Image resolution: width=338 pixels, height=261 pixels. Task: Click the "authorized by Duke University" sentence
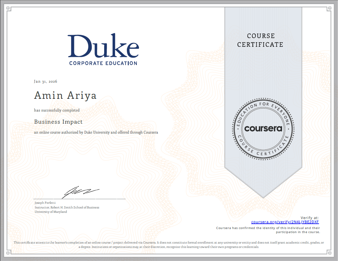pyautogui.click(x=96, y=132)
